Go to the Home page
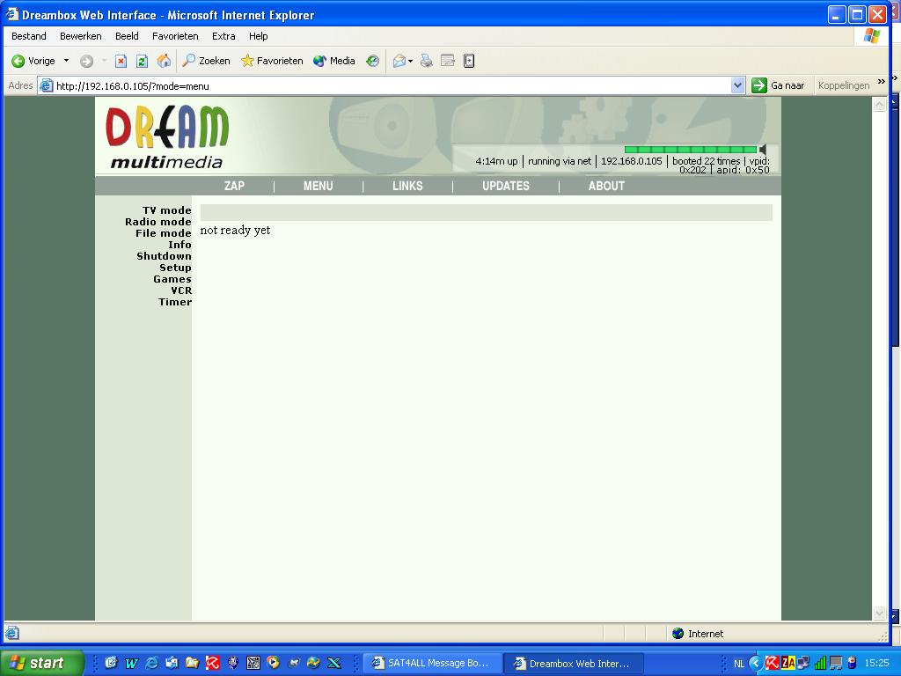This screenshot has height=676, width=901. (x=164, y=61)
